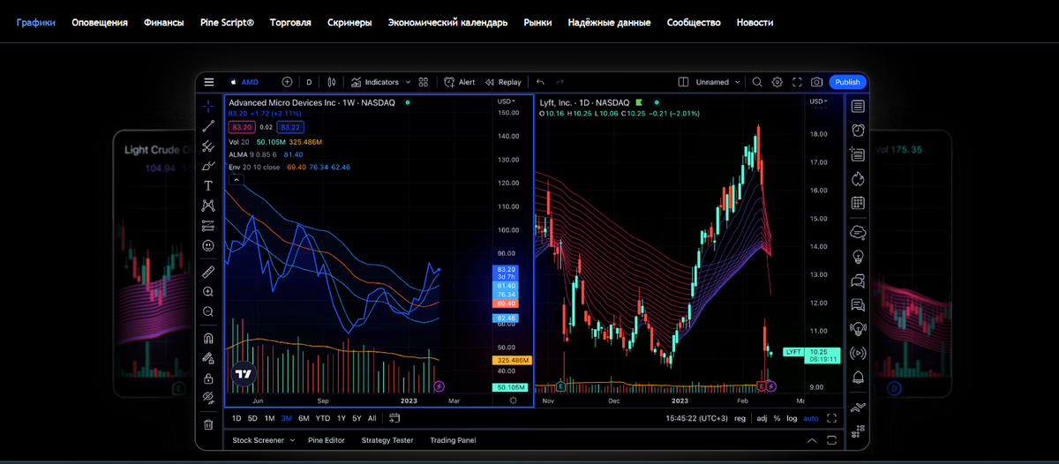This screenshot has height=464, width=1059.
Task: Toggle log scale mode
Action: pyautogui.click(x=792, y=418)
